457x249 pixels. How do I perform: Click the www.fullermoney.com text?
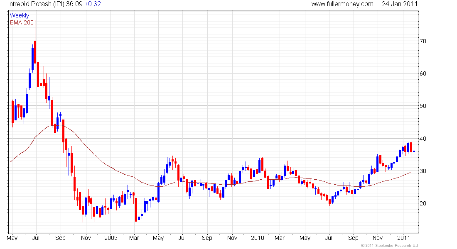point(342,4)
